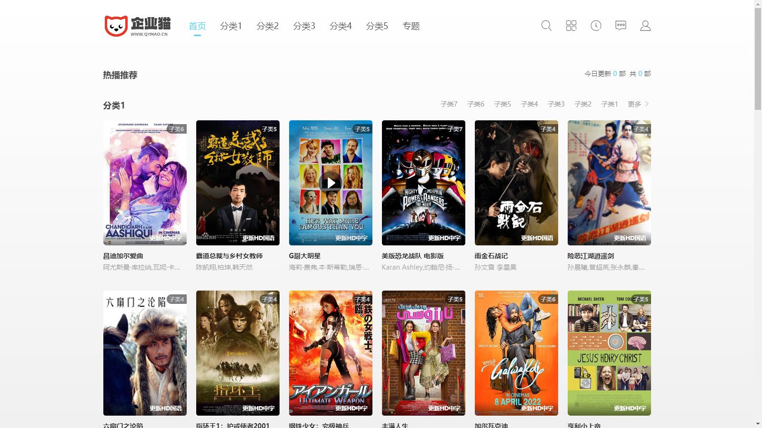This screenshot has width=762, height=428.
Task: Click cast line starting with 孙晨曦
Action: (x=606, y=267)
